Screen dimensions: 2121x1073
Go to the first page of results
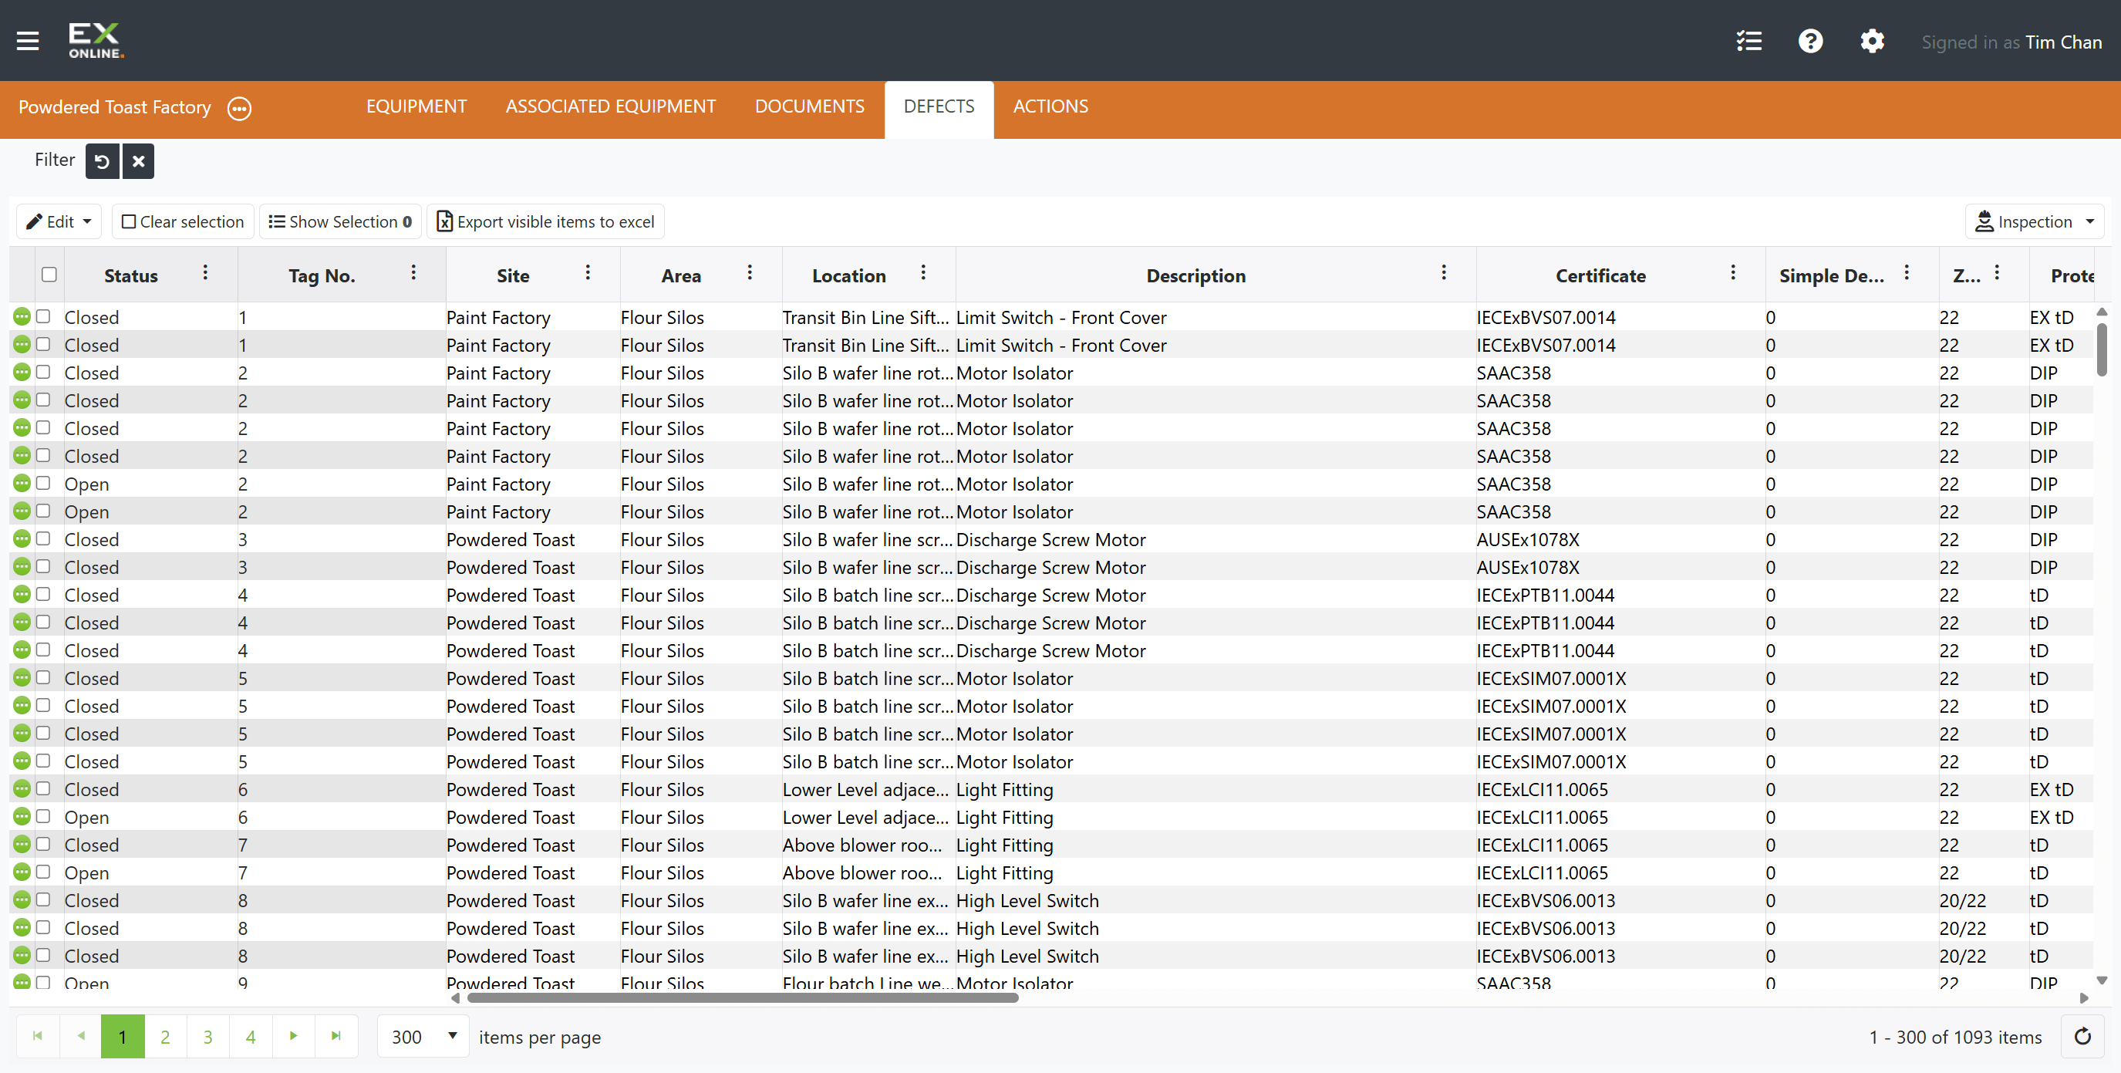37,1036
